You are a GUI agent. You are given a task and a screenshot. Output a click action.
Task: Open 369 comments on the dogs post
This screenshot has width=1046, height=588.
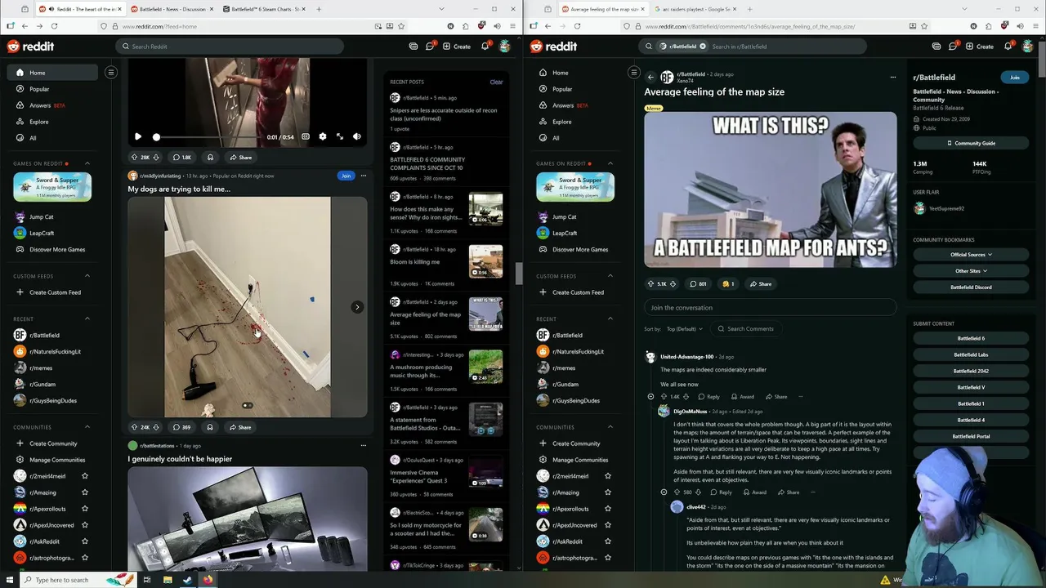click(181, 427)
